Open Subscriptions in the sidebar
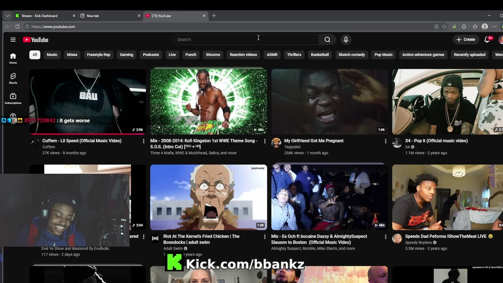The height and width of the screenshot is (283, 503). pos(13,98)
